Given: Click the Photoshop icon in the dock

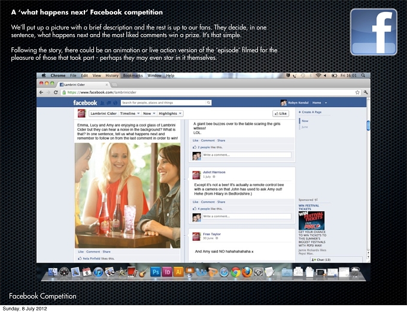Looking at the screenshot, I should tap(156, 272).
